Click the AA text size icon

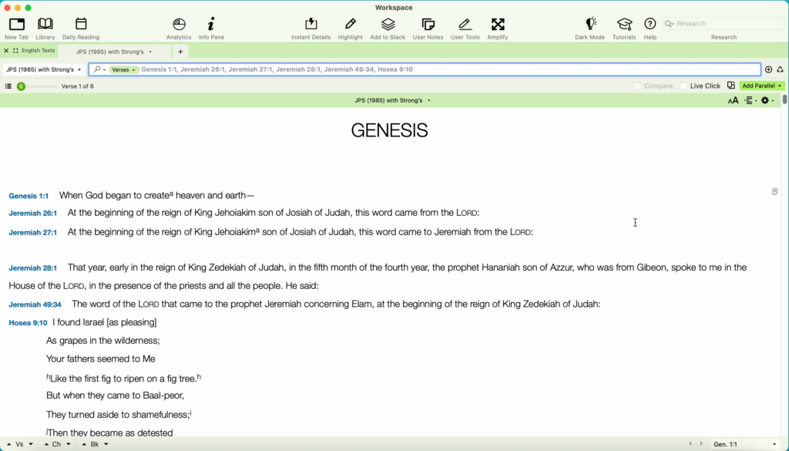click(734, 101)
